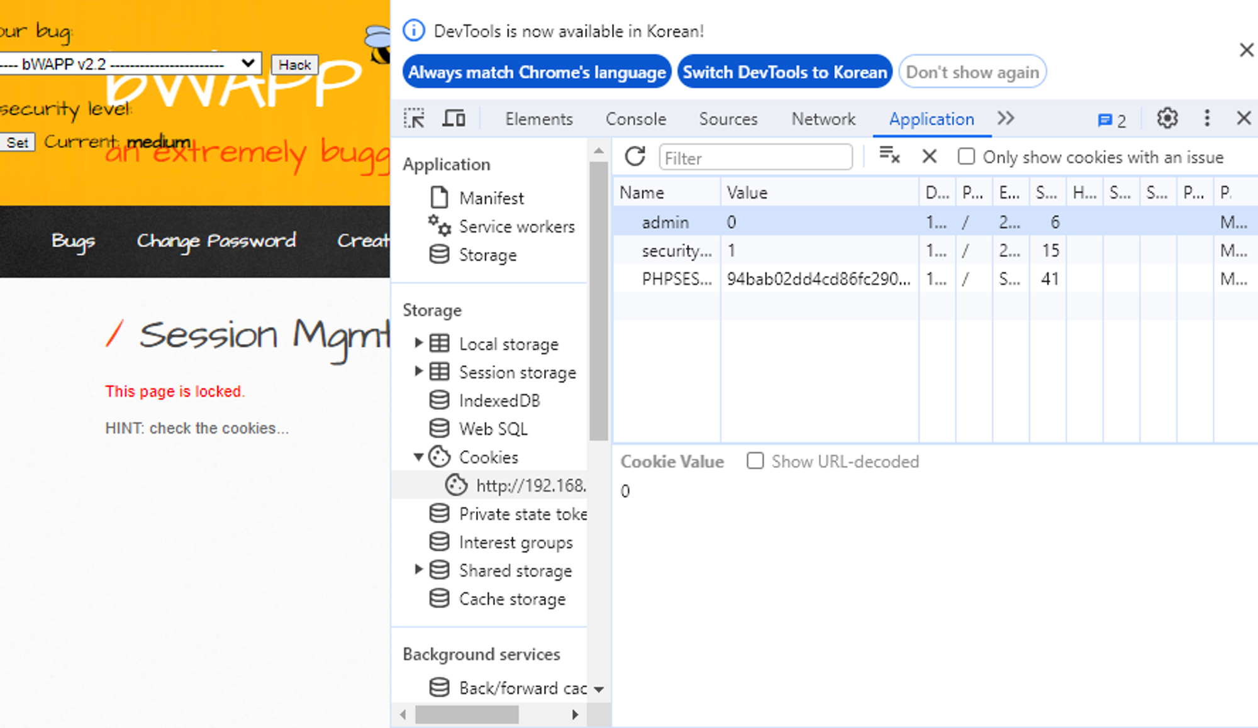Click the Storage database icon under Application
Viewport: 1258px width, 728px height.
coord(439,255)
